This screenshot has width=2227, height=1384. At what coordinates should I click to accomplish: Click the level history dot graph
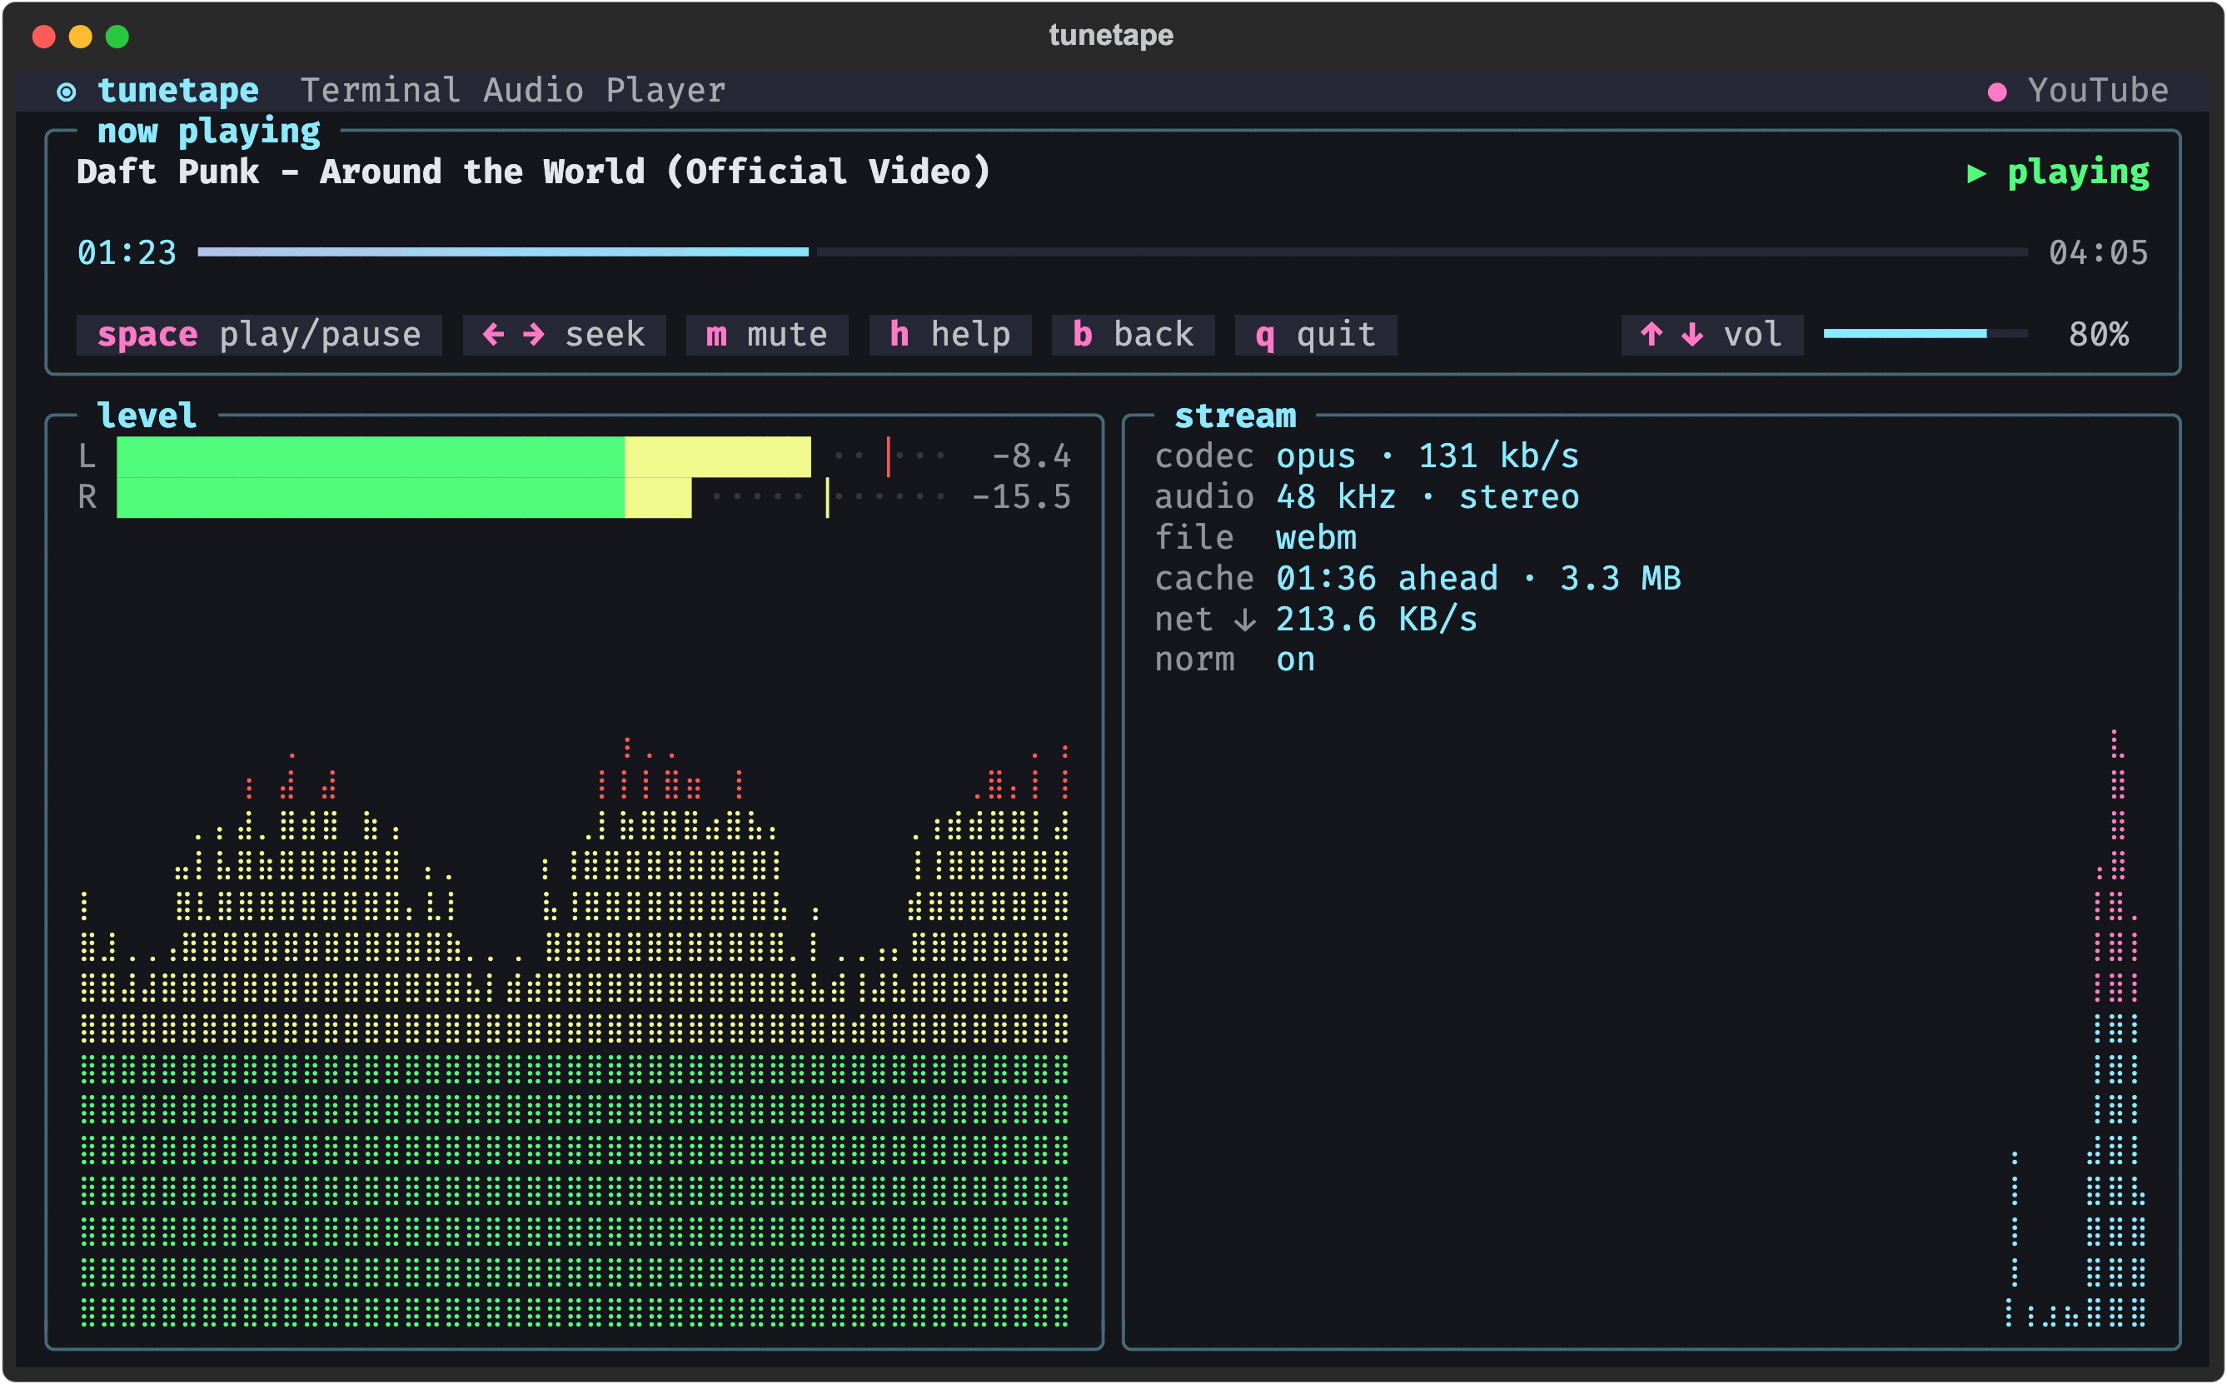pos(575,1031)
